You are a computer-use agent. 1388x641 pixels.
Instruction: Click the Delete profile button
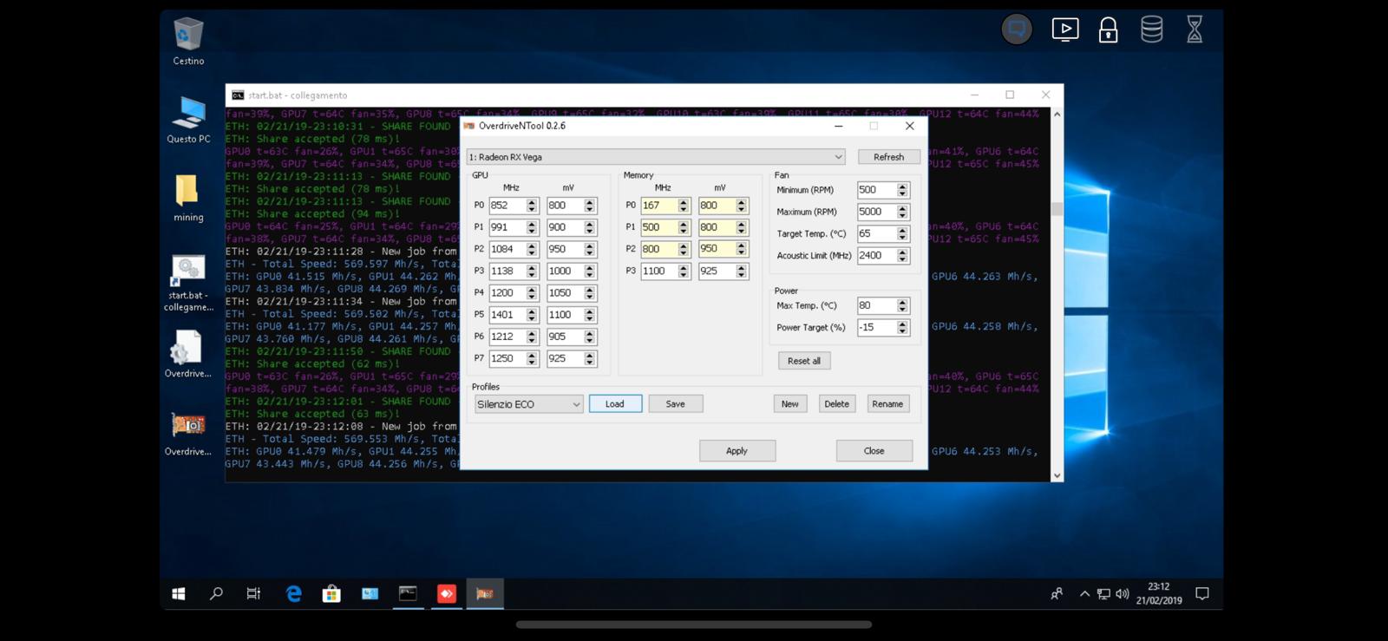836,404
